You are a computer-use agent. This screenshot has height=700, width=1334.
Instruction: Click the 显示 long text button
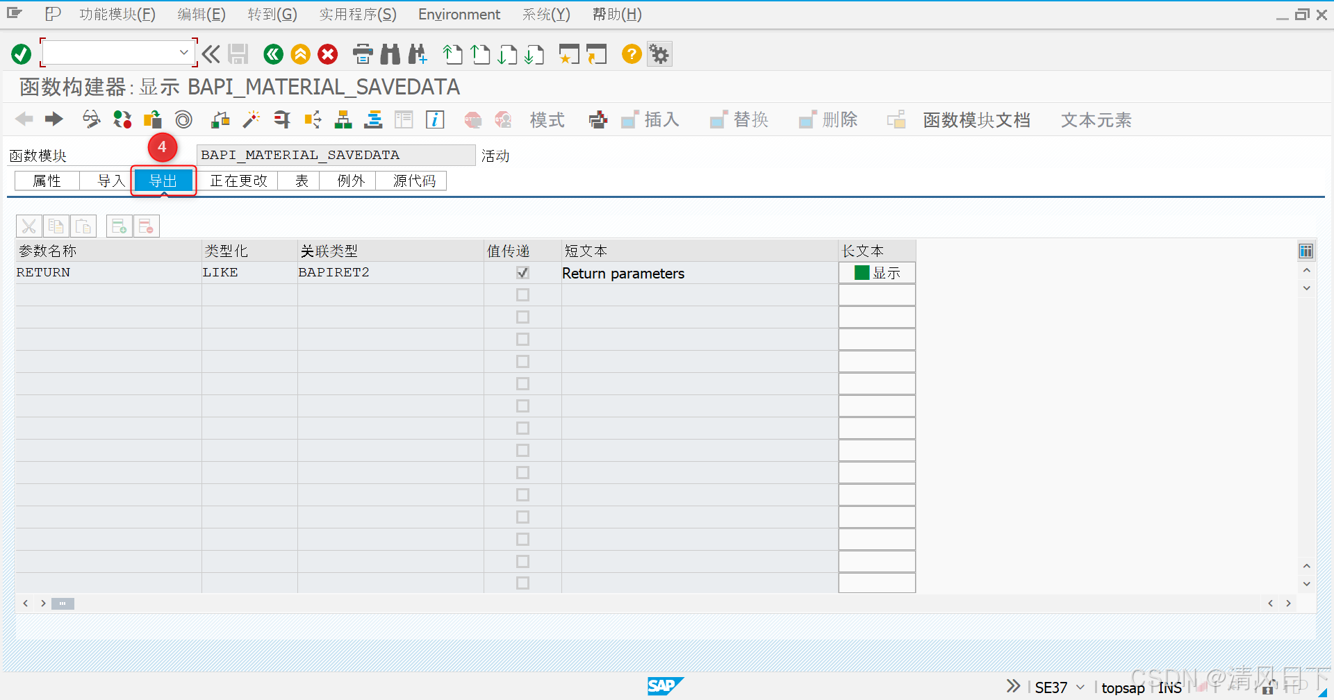point(877,273)
